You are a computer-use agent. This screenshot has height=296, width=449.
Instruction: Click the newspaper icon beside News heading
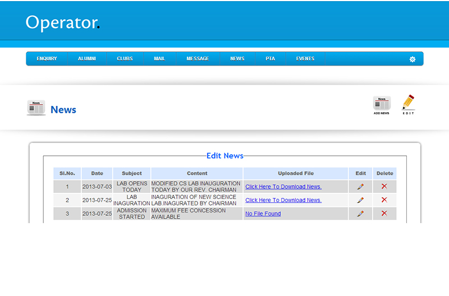36,108
